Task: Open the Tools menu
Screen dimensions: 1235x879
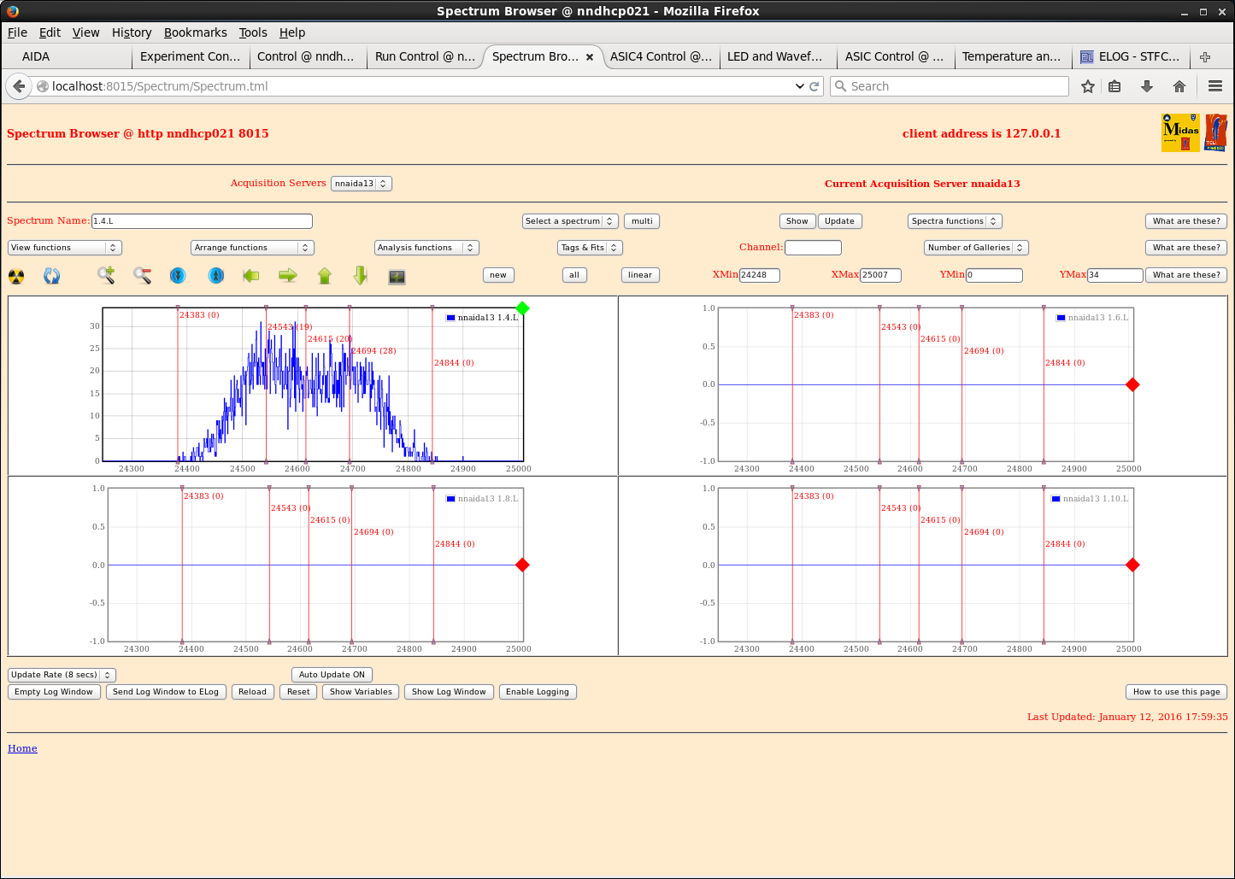Action: [x=253, y=32]
